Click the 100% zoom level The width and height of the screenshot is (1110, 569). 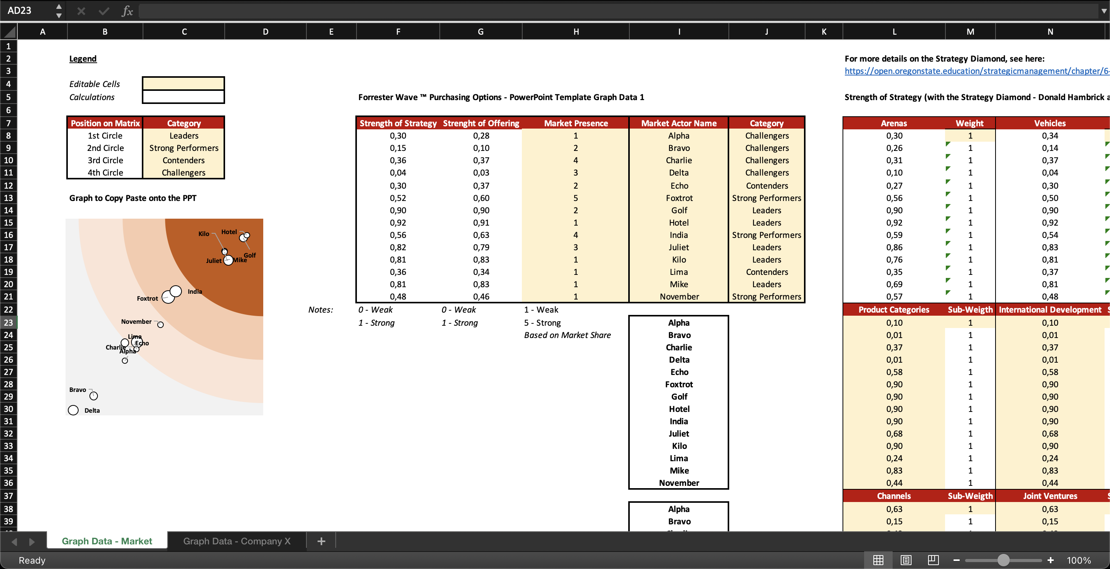1078,561
